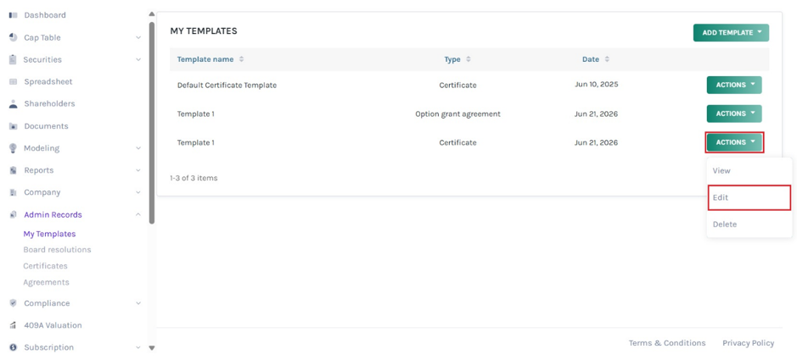Expand the Cap Table chevron
The image size is (797, 360).
coord(138,37)
